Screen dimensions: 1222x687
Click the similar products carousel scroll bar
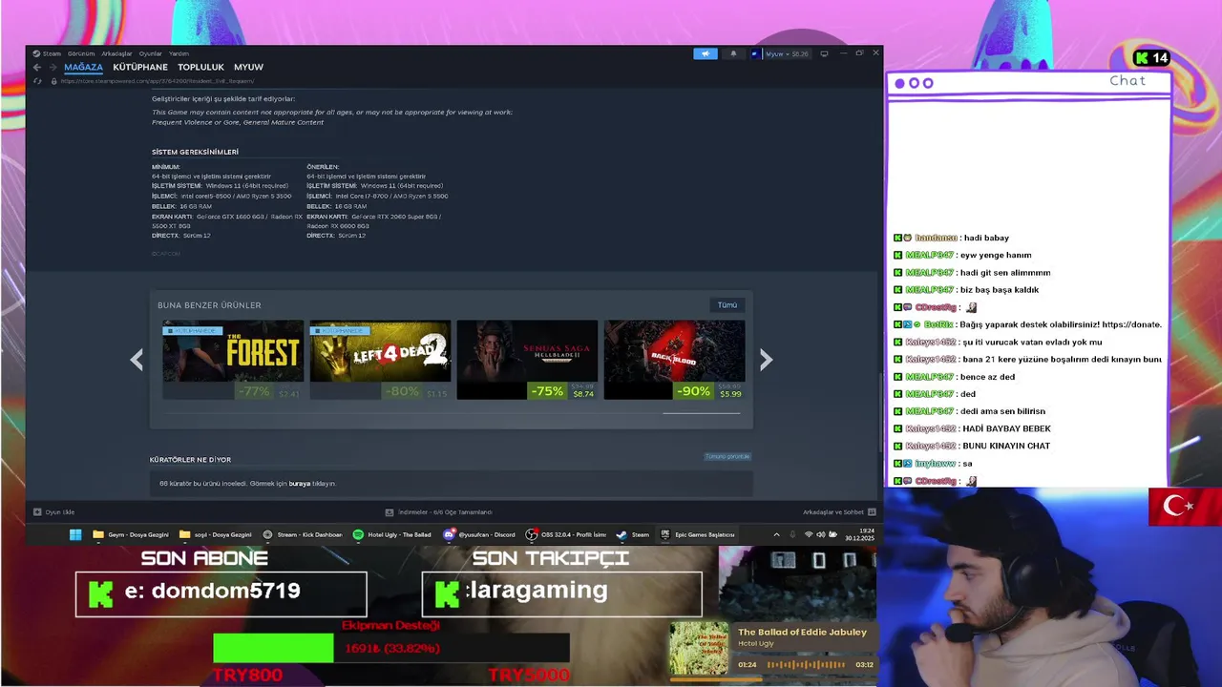(x=702, y=413)
